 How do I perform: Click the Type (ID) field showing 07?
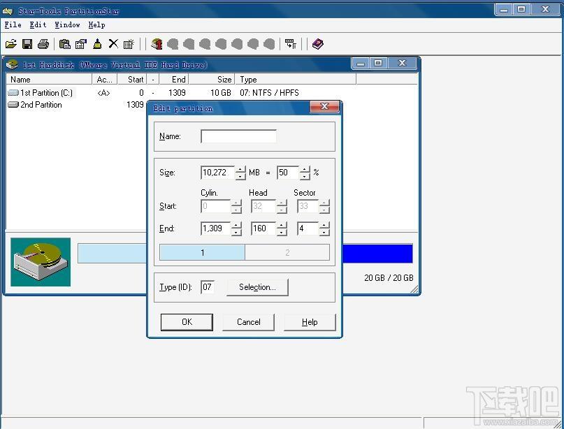[207, 287]
